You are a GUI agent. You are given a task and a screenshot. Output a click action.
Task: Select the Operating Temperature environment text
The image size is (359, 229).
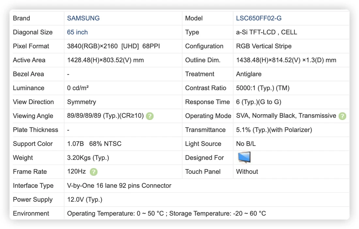tap(166, 214)
